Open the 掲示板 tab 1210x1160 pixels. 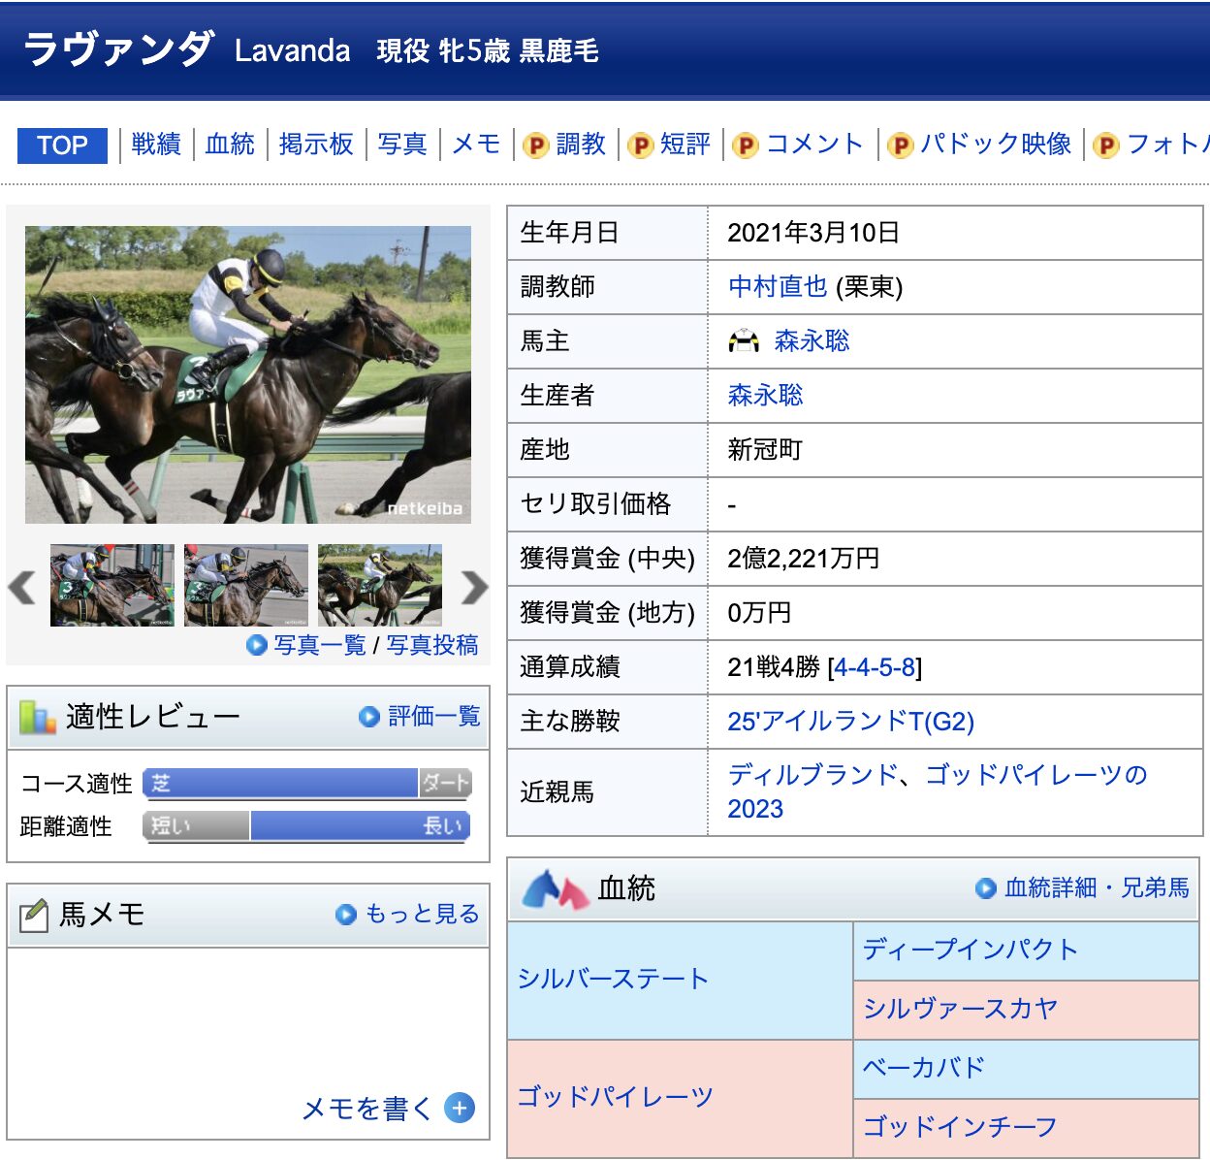click(x=316, y=145)
